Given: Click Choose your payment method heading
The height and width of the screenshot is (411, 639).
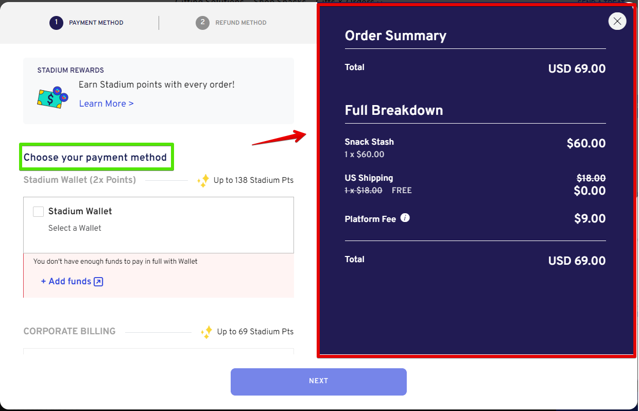Looking at the screenshot, I should [95, 158].
